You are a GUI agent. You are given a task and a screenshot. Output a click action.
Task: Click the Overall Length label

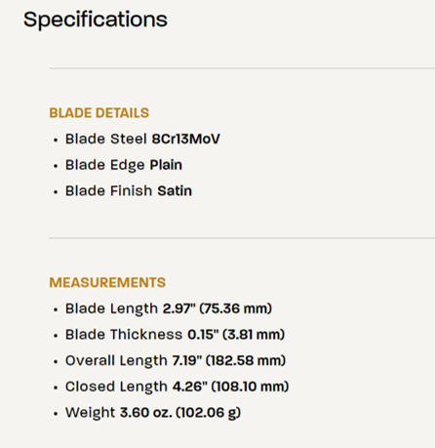click(116, 361)
